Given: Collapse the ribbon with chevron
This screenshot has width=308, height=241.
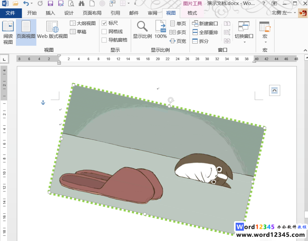Looking at the screenshot, I should coord(305,50).
